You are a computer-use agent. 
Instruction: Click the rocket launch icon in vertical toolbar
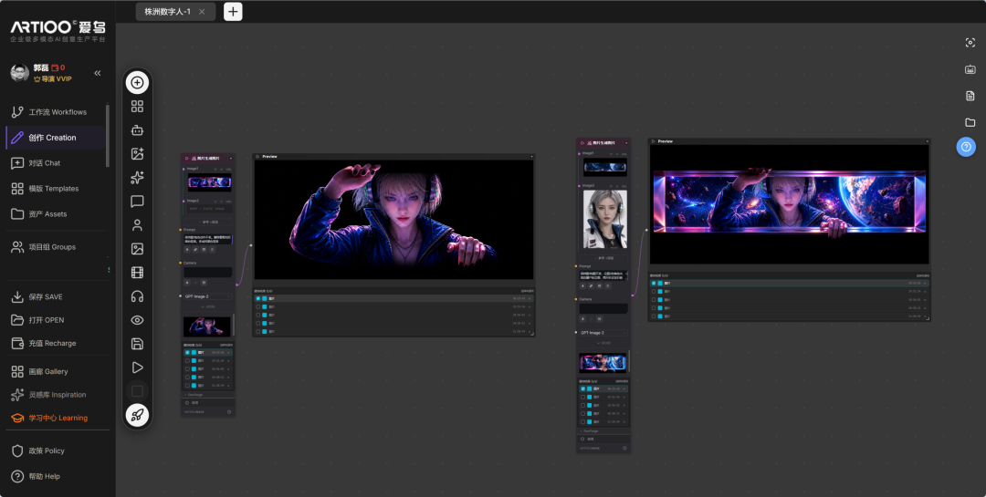(137, 415)
